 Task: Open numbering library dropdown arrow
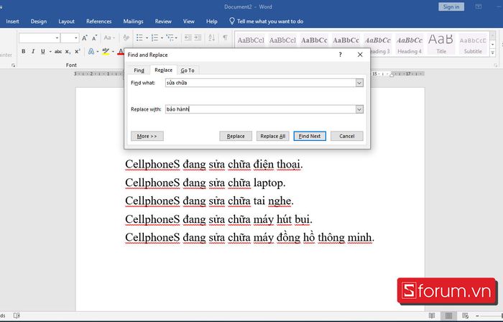162,38
